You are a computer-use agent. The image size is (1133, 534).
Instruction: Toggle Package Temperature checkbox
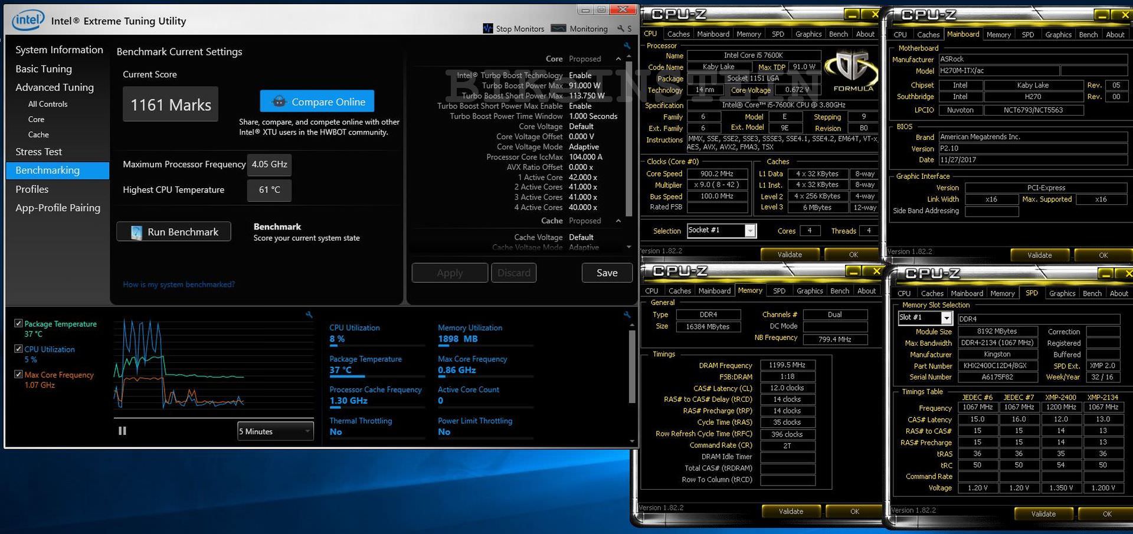tap(18, 323)
